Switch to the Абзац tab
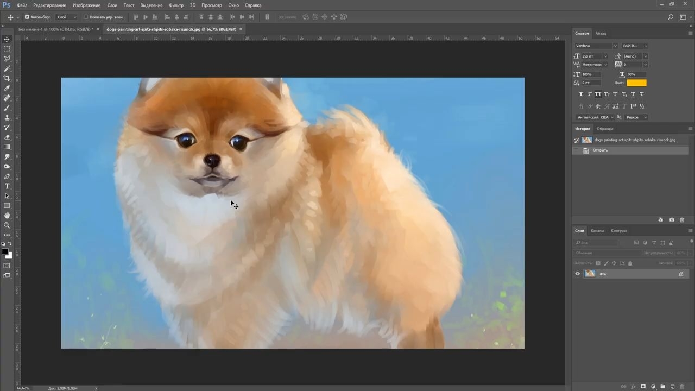 coord(601,34)
